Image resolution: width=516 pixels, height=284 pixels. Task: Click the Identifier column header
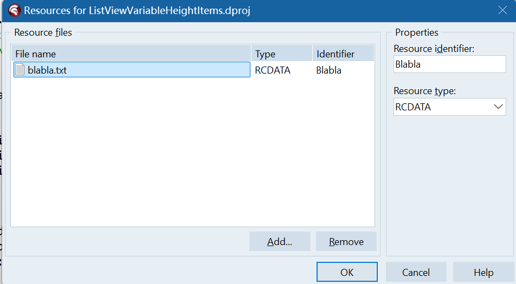coord(343,54)
